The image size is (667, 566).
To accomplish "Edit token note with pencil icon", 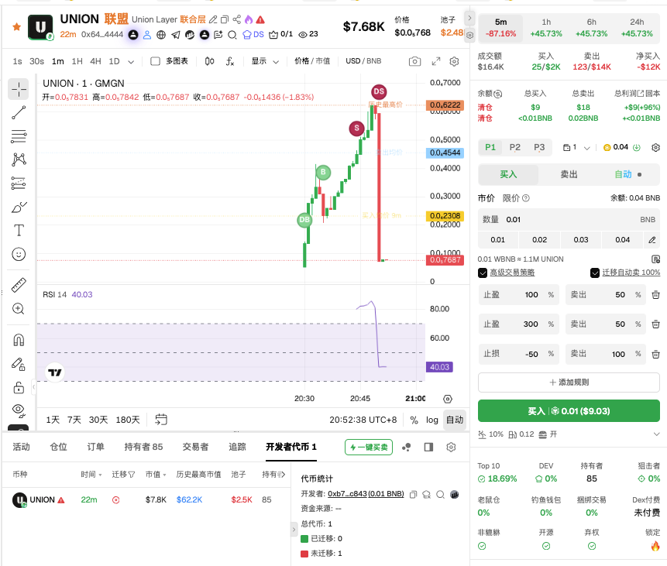I will click(x=213, y=19).
